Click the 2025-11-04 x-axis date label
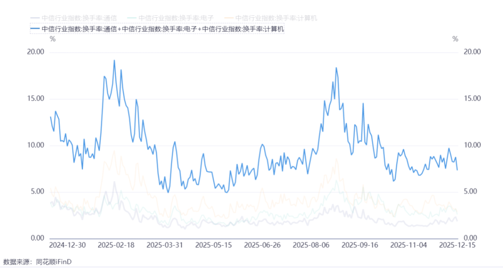Image resolution: width=503 pixels, height=268 pixels. (x=409, y=245)
